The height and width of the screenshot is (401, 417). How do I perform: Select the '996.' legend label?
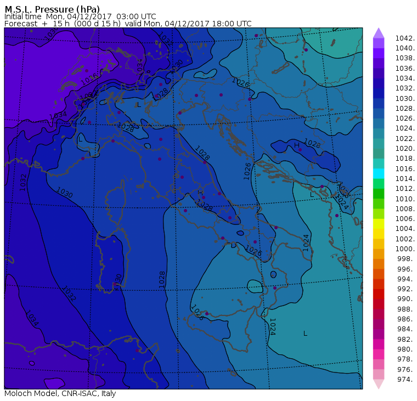[406, 269]
